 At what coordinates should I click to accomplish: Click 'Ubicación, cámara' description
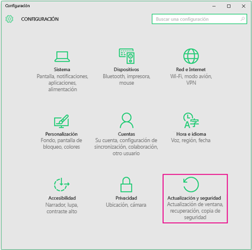pyautogui.click(x=126, y=205)
